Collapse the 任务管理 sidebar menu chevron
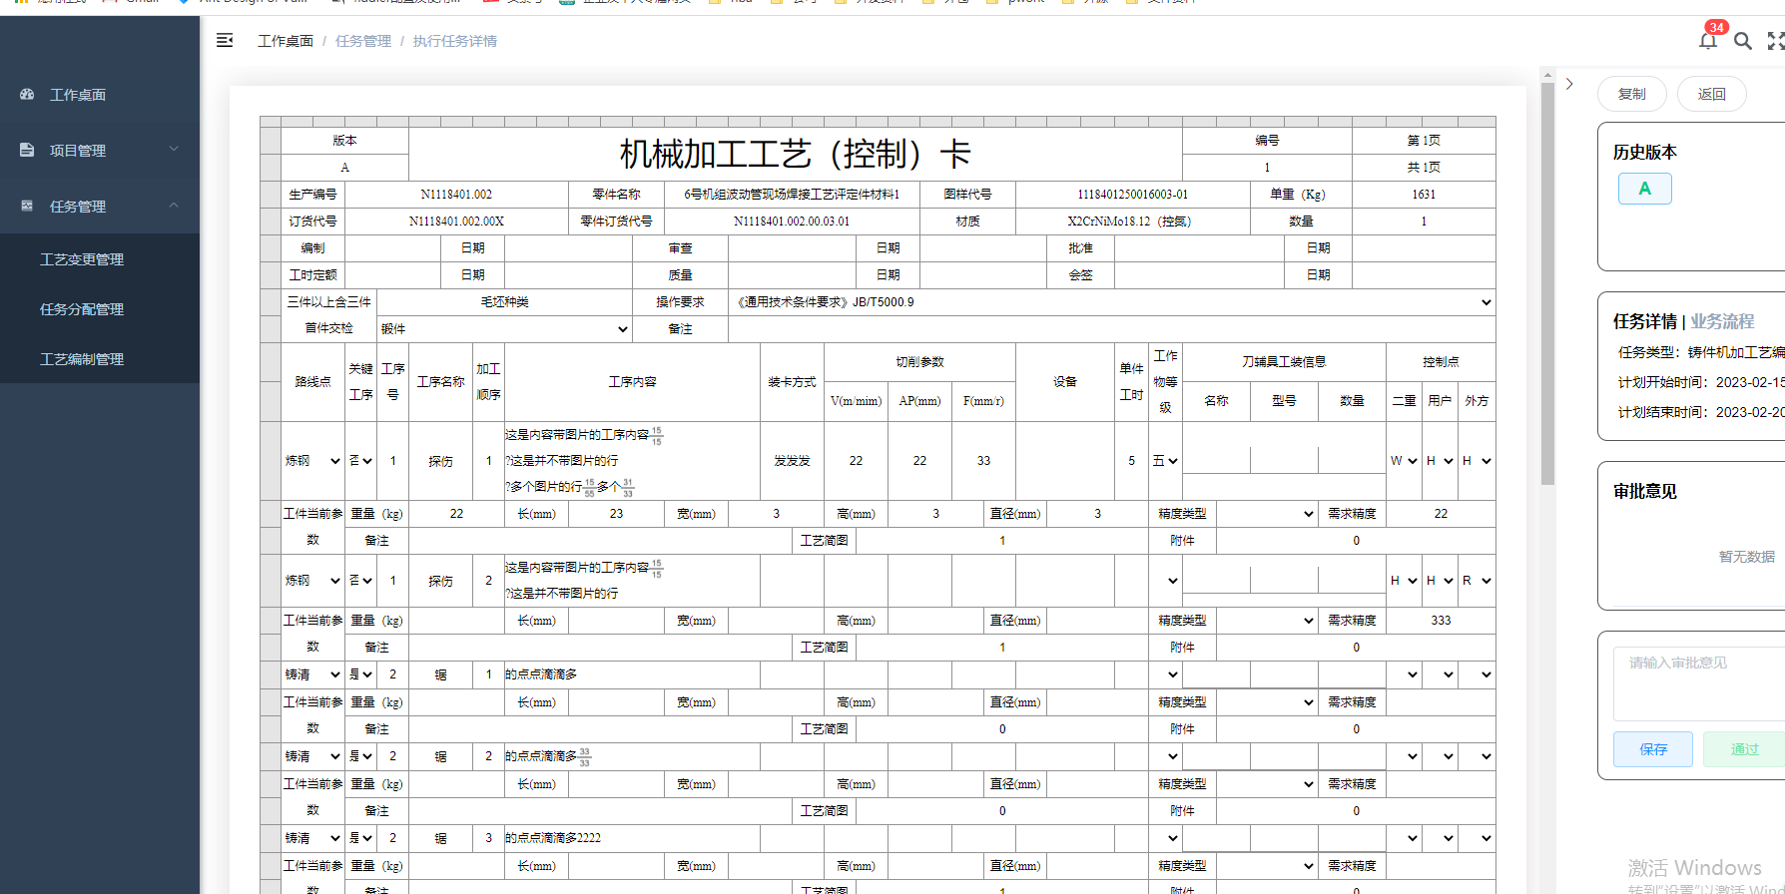The height and width of the screenshot is (894, 1785). click(174, 206)
